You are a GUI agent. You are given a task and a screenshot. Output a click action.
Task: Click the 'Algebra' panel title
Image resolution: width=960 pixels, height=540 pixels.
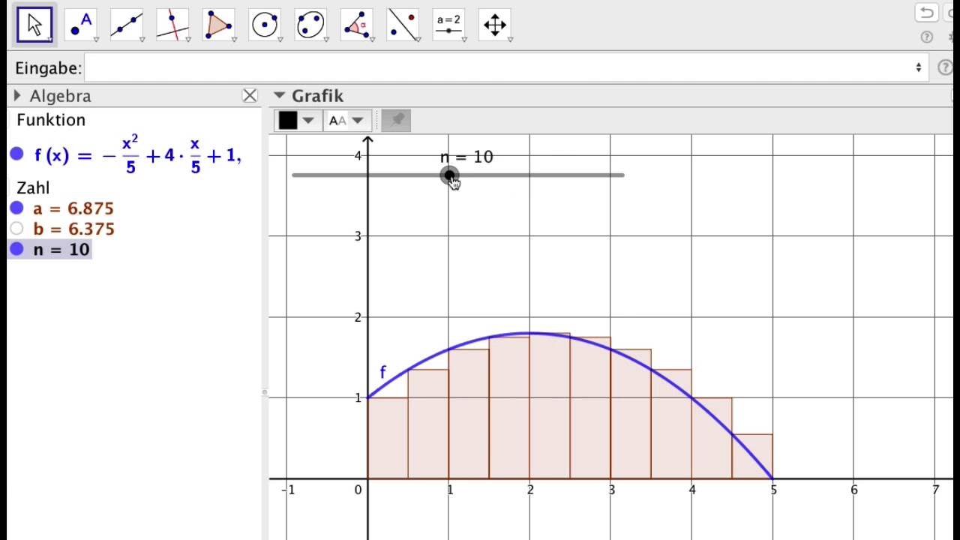pyautogui.click(x=60, y=96)
